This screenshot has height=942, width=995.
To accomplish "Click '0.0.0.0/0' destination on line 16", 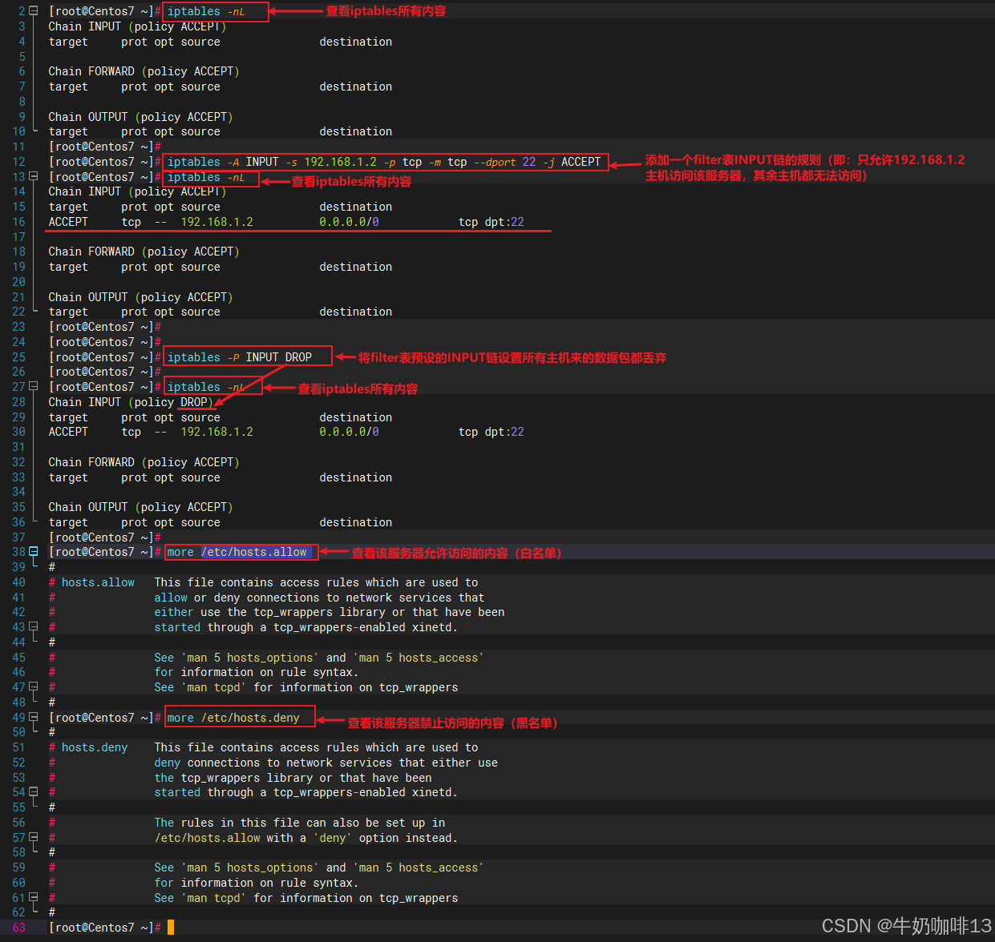I will [349, 222].
